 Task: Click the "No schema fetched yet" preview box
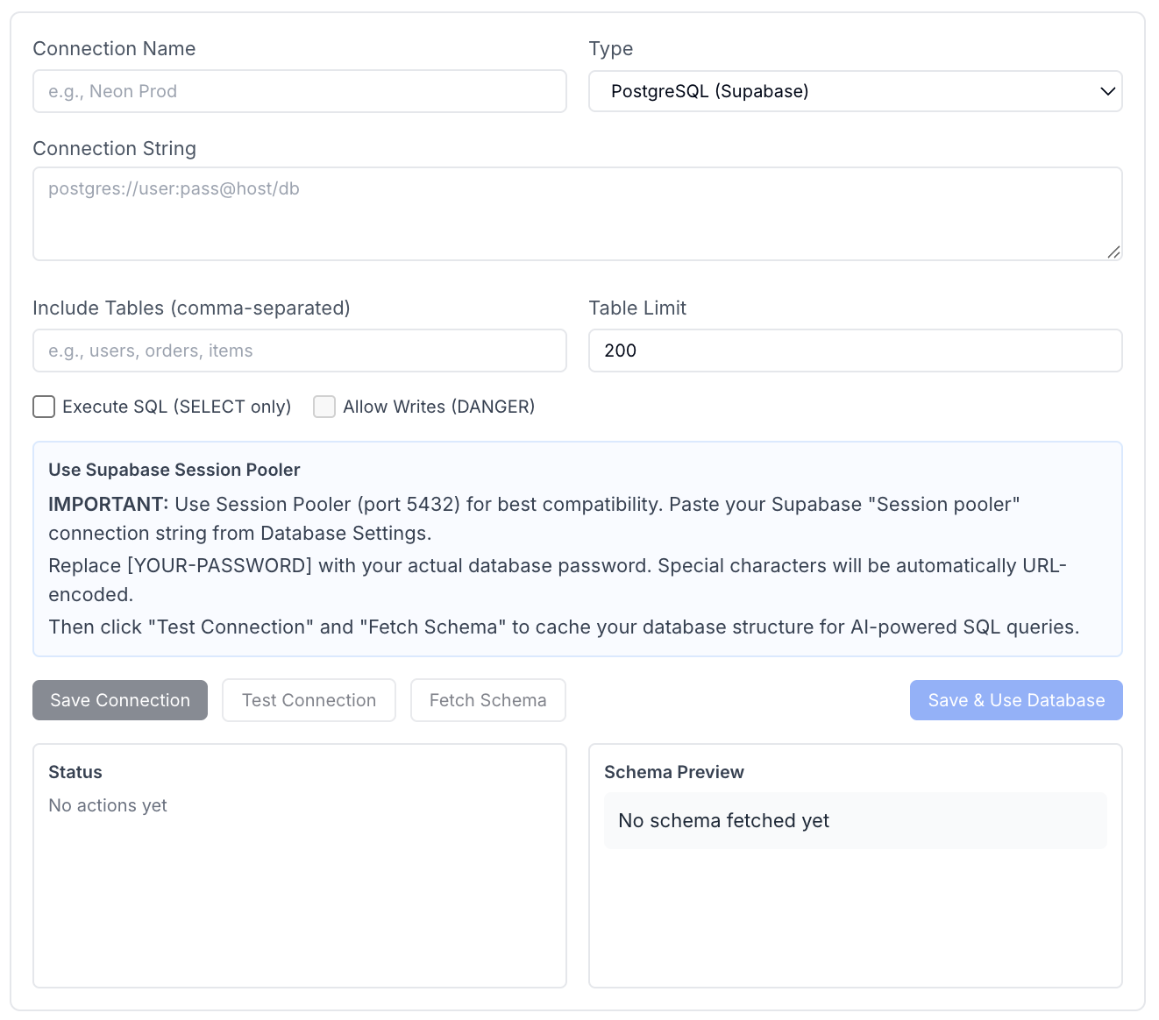855,820
